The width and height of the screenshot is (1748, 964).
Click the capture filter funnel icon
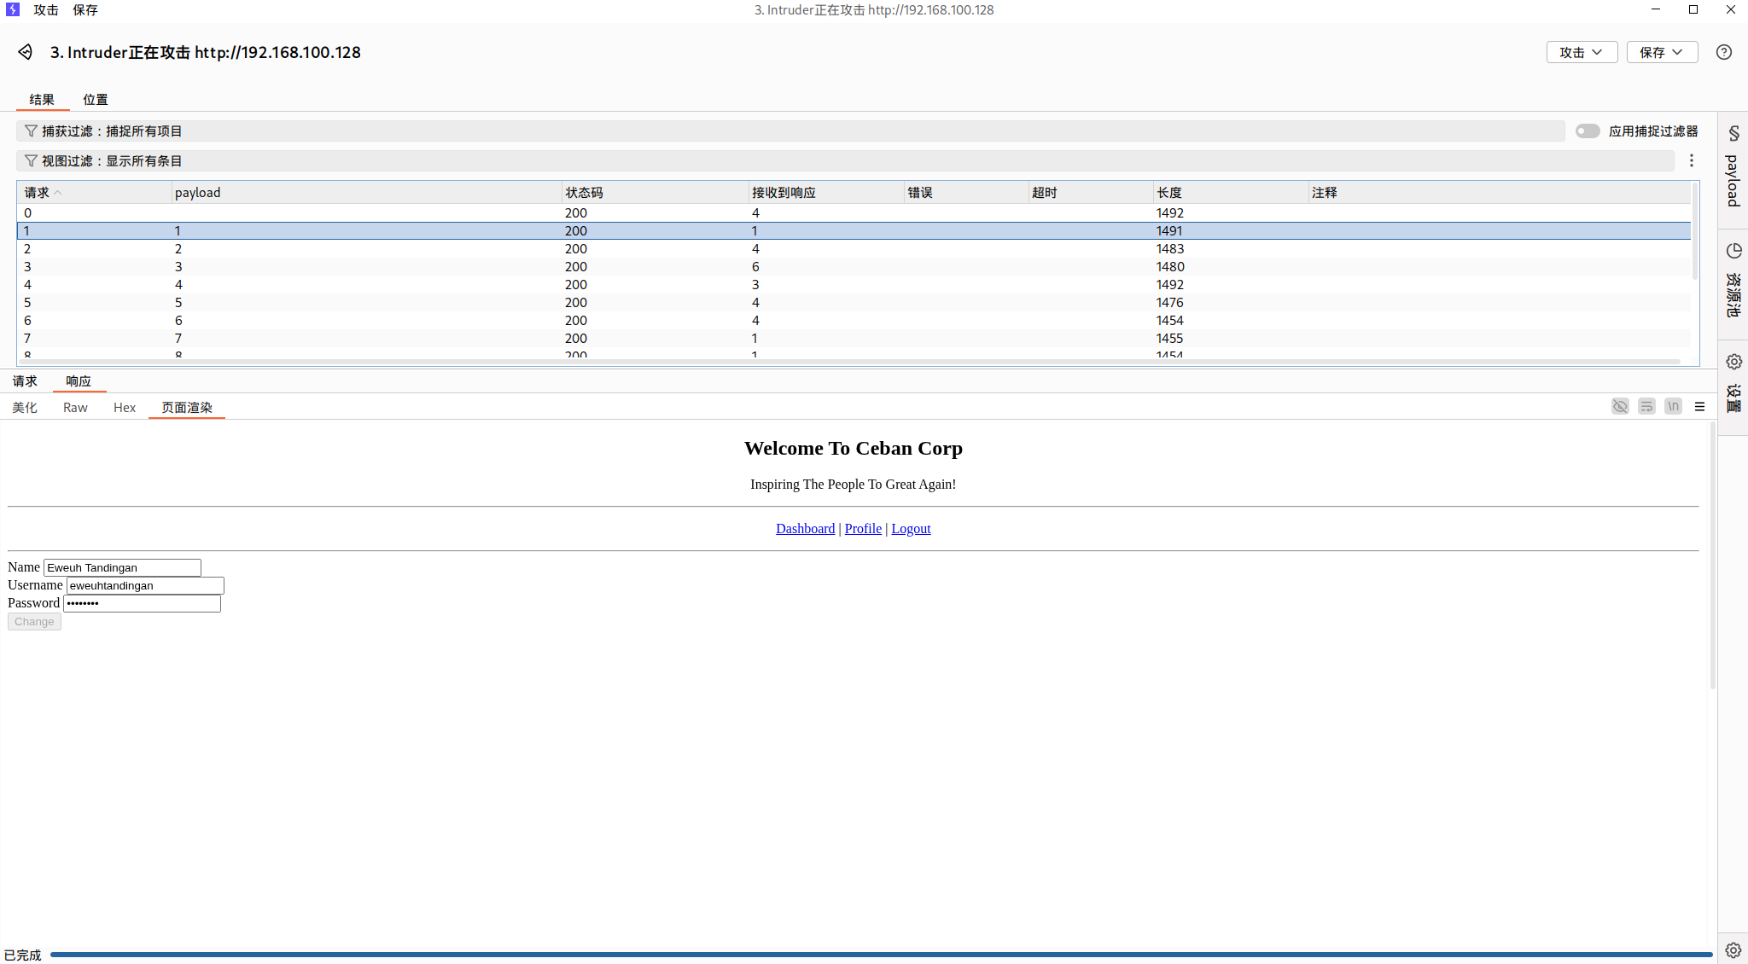(31, 131)
